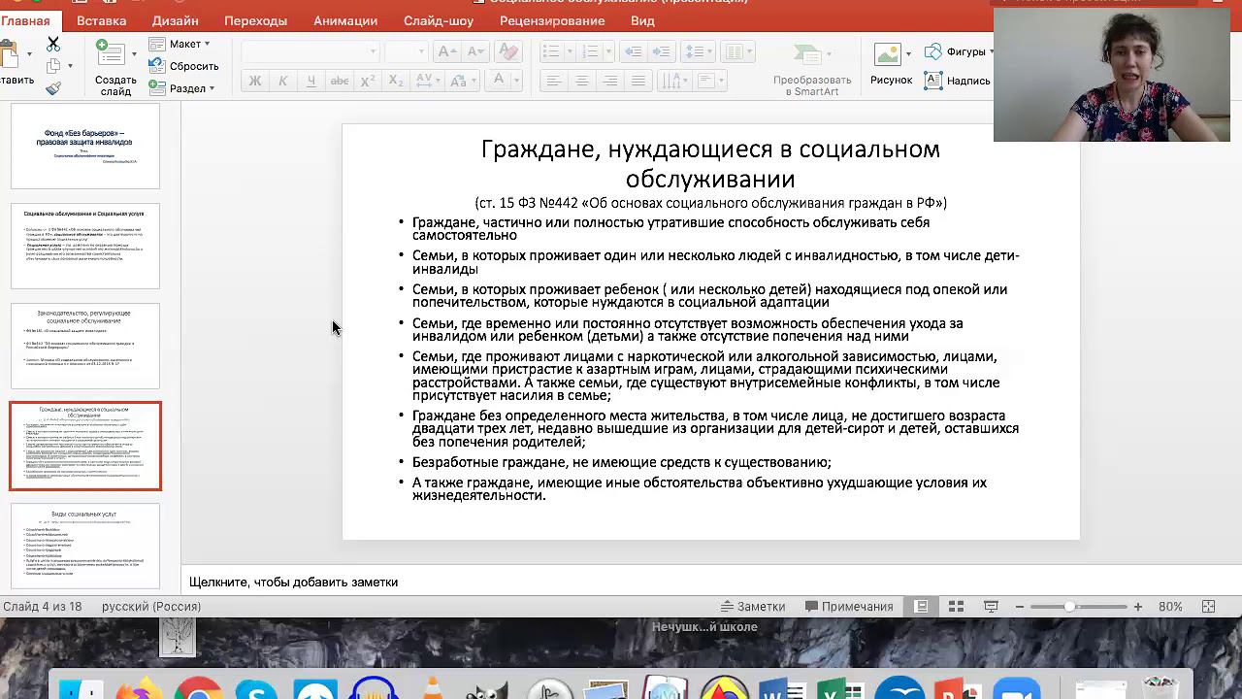Toggle underline (Ч) formatting
This screenshot has width=1242, height=699.
(x=311, y=81)
